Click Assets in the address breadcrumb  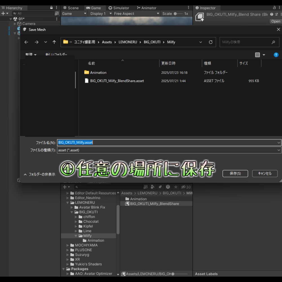[x=107, y=42]
